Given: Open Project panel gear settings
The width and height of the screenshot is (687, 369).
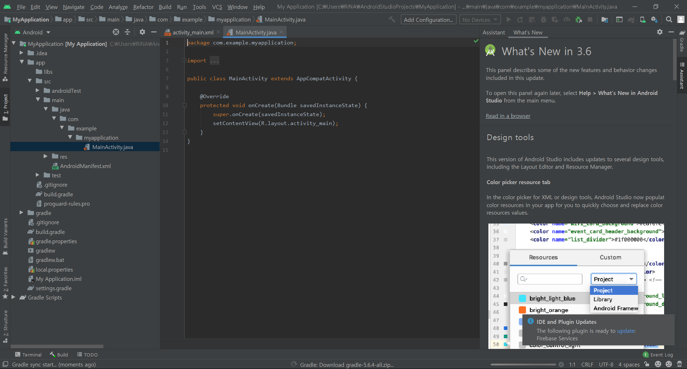Looking at the screenshot, I should pos(142,32).
